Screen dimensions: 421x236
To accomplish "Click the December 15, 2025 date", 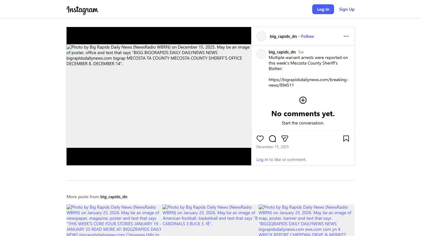I will pos(272,147).
